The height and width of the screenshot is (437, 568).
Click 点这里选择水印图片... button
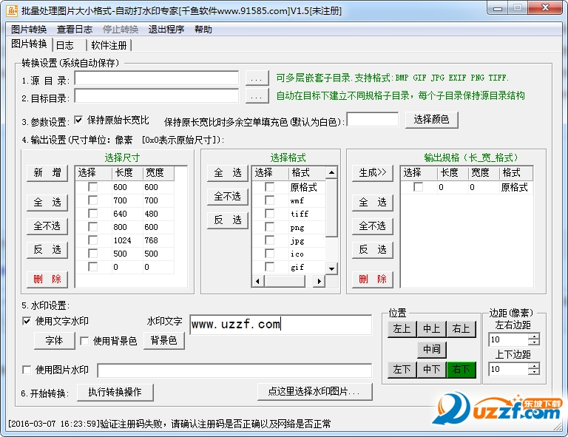pos(314,392)
